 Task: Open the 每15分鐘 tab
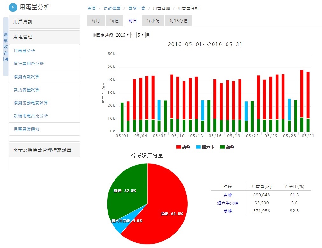pyautogui.click(x=178, y=21)
